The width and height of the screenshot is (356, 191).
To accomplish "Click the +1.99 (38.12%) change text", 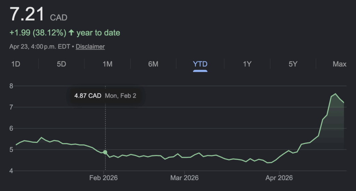I will (x=38, y=33).
